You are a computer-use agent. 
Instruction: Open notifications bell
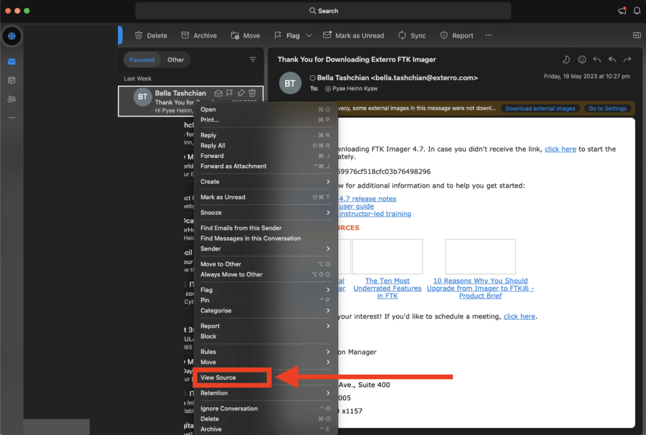(x=637, y=11)
